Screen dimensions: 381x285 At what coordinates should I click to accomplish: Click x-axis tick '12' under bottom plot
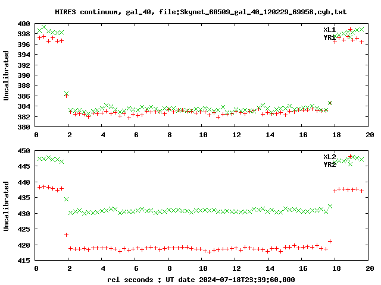pos(236,268)
